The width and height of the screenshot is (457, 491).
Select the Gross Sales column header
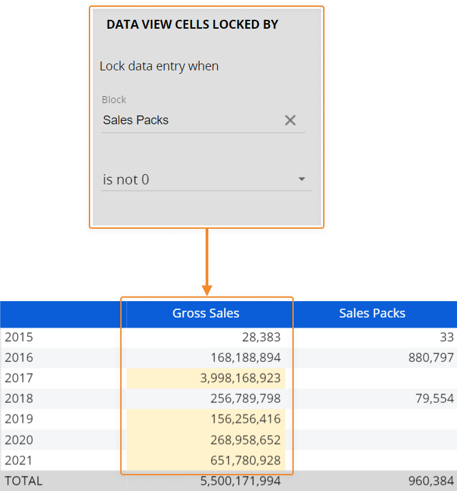pyautogui.click(x=206, y=313)
